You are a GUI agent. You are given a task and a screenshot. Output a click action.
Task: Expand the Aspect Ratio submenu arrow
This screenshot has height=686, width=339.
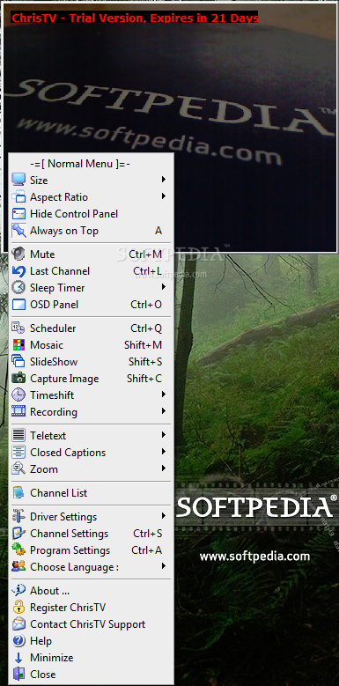tap(164, 196)
